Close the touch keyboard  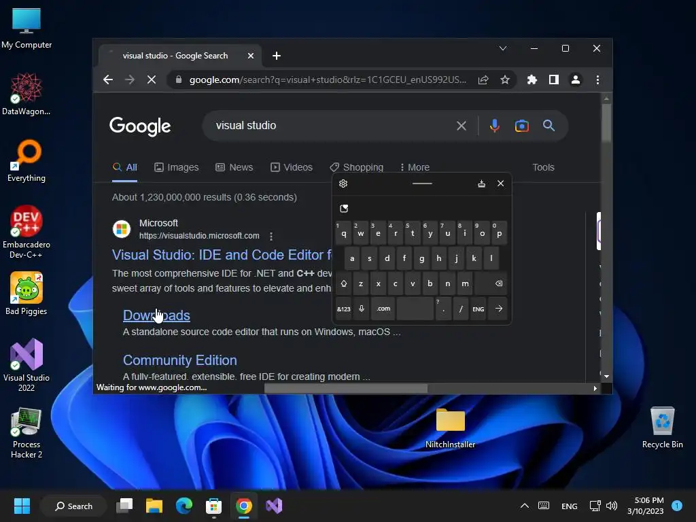tap(500, 184)
